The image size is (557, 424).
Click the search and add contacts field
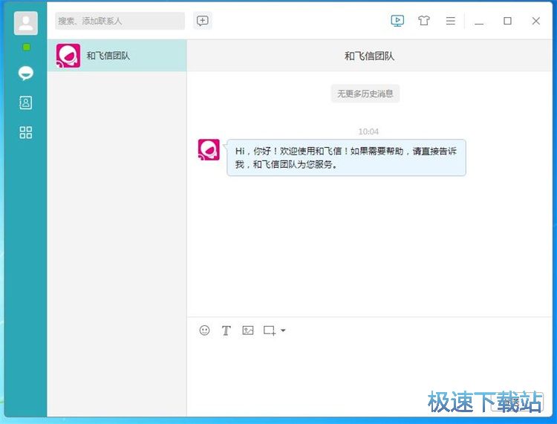point(120,21)
